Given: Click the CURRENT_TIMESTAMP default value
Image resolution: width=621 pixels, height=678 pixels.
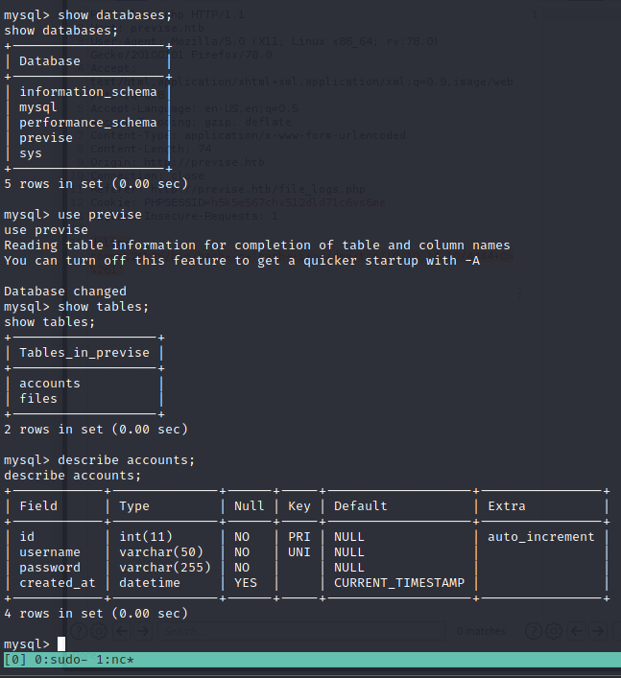Looking at the screenshot, I should [x=399, y=583].
